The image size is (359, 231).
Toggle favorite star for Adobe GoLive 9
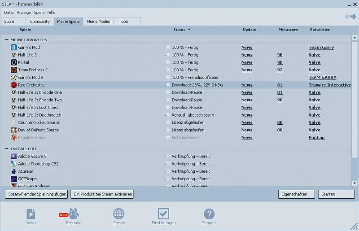point(167,157)
